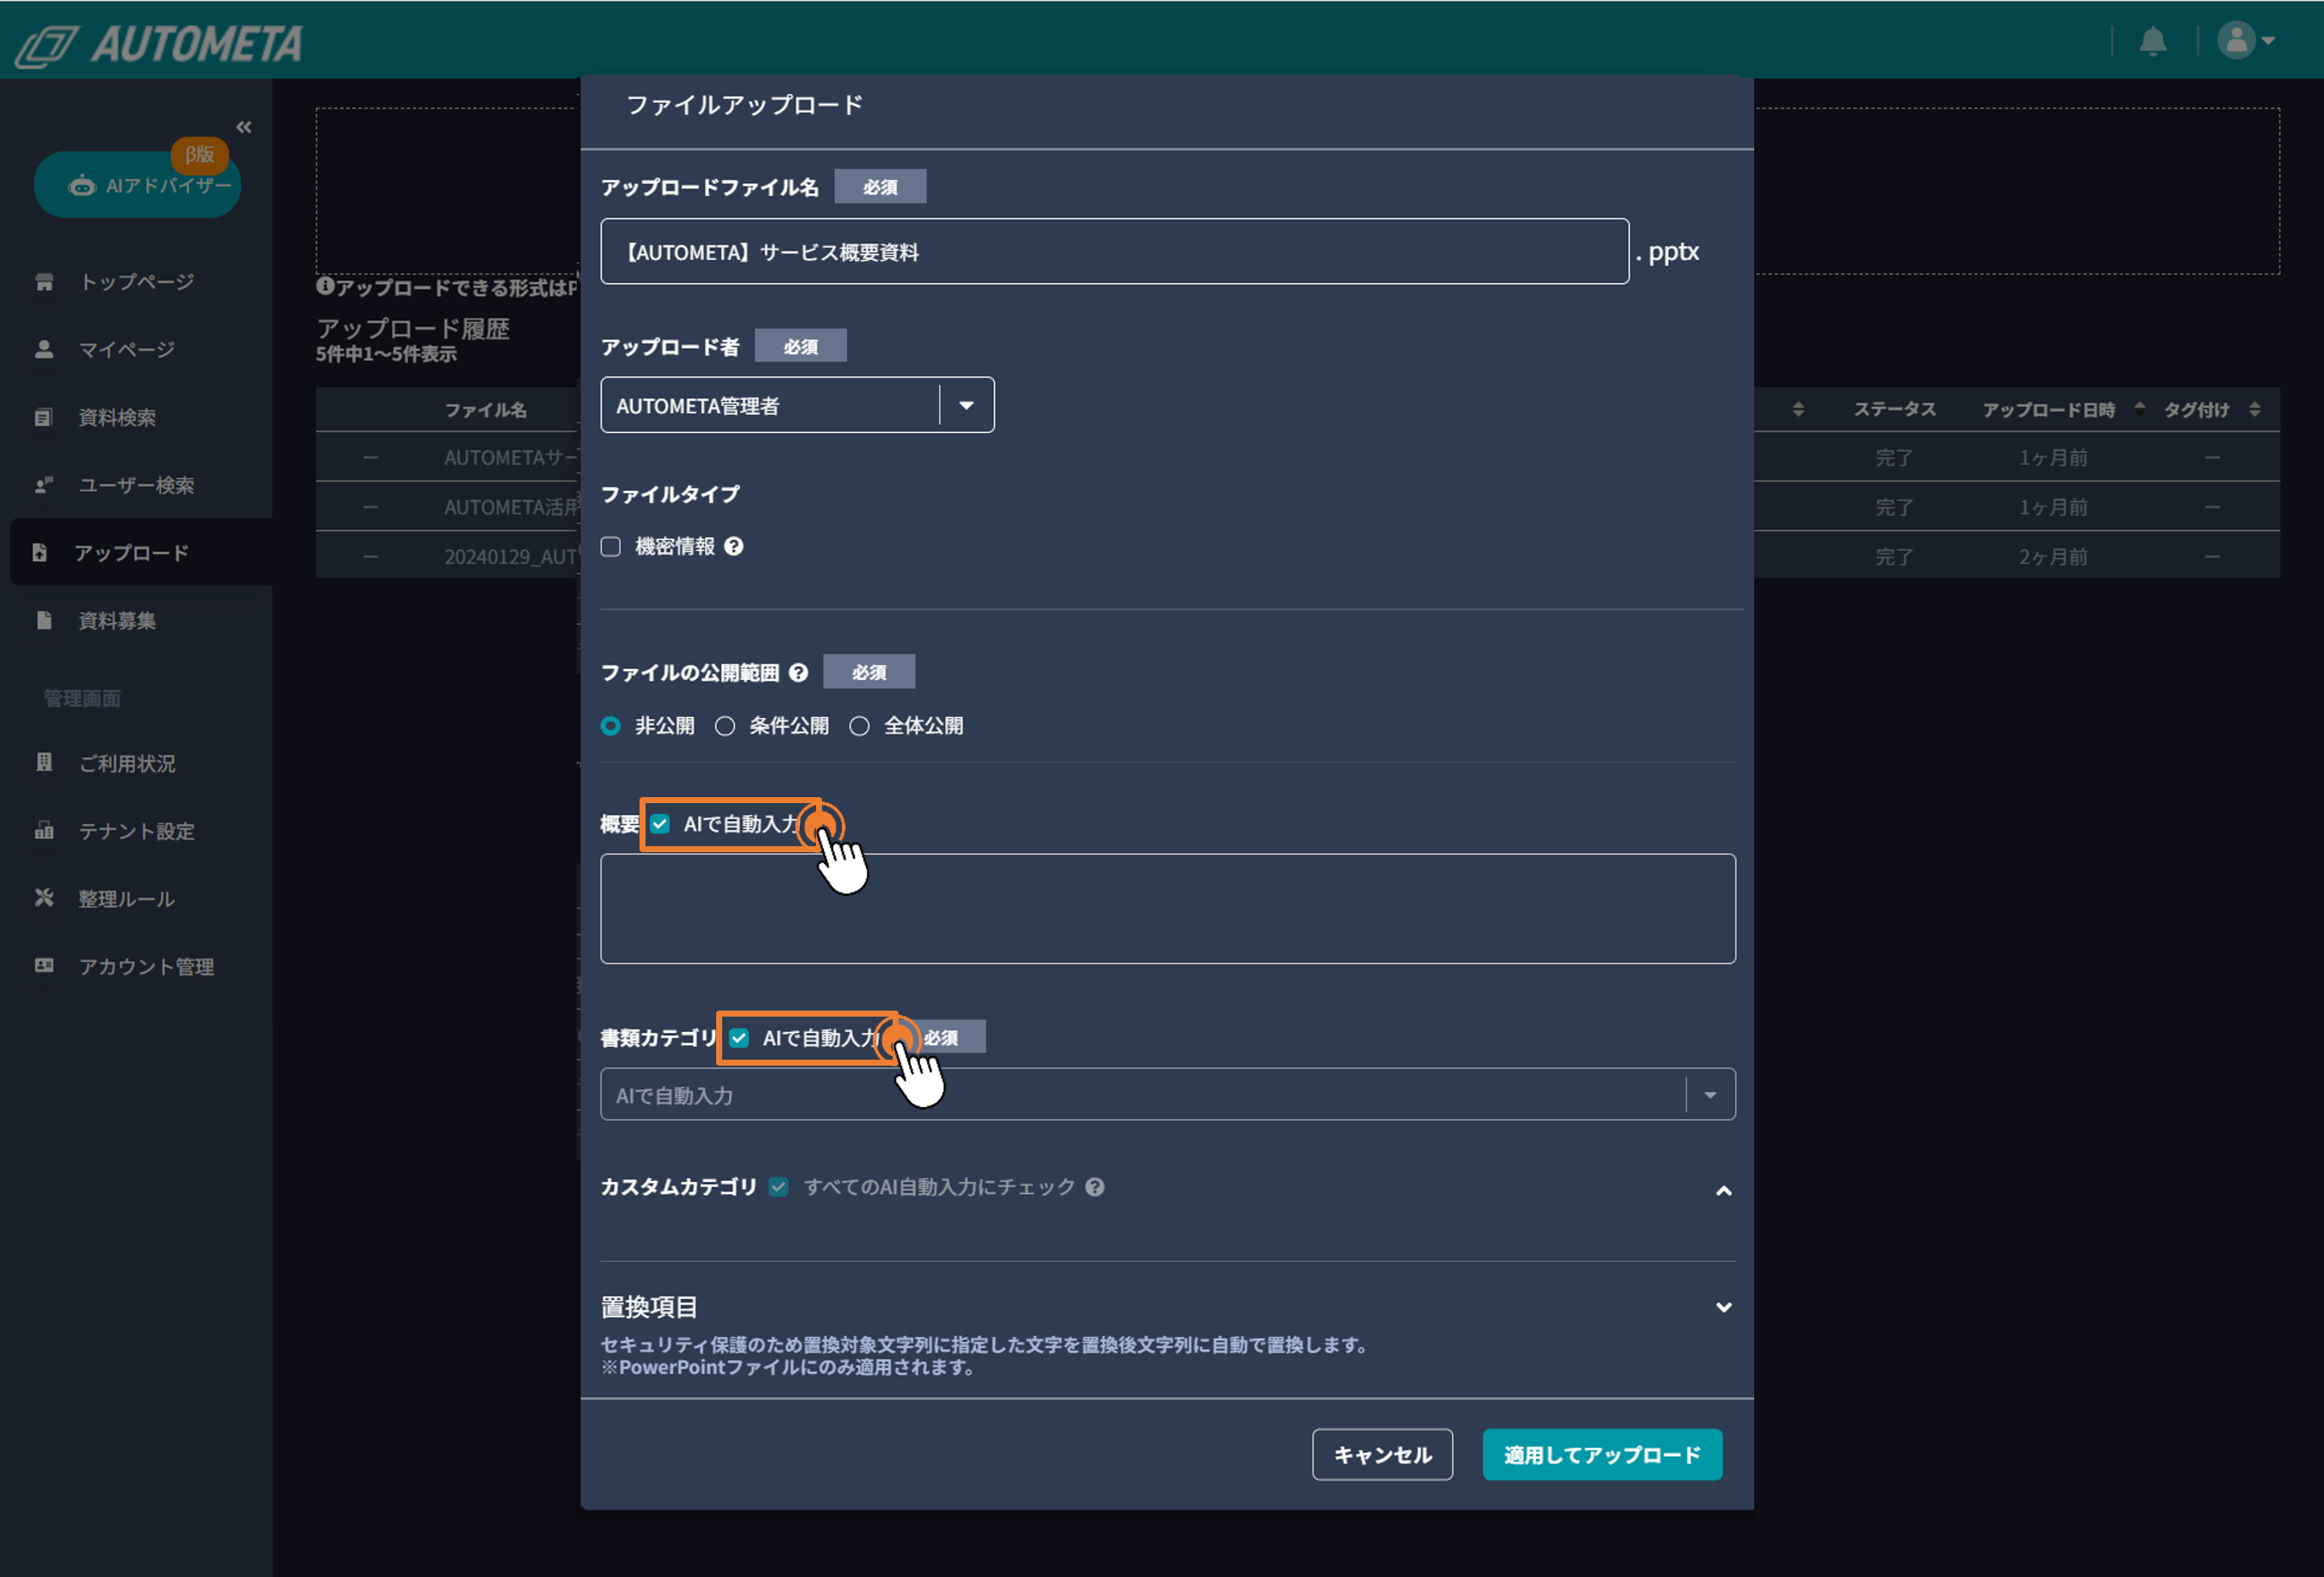Click the トップページ store icon
2324x1577 pixels.
[x=44, y=282]
